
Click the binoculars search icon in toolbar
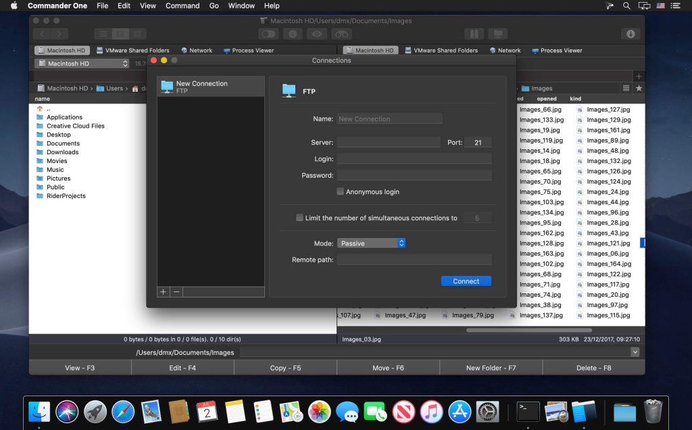coord(341,34)
